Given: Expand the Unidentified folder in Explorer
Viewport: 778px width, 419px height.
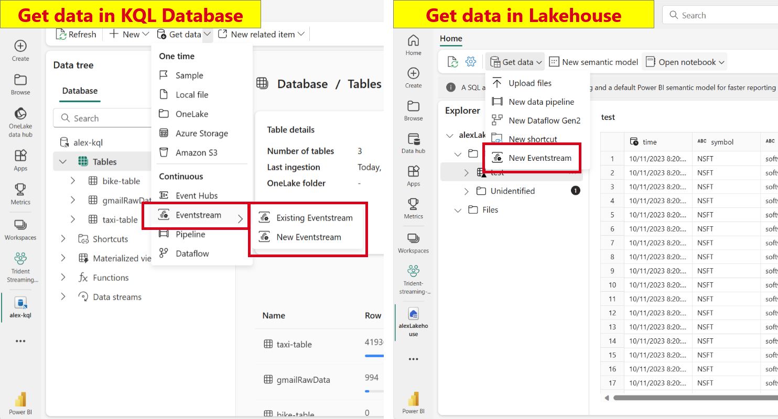Looking at the screenshot, I should coord(467,191).
